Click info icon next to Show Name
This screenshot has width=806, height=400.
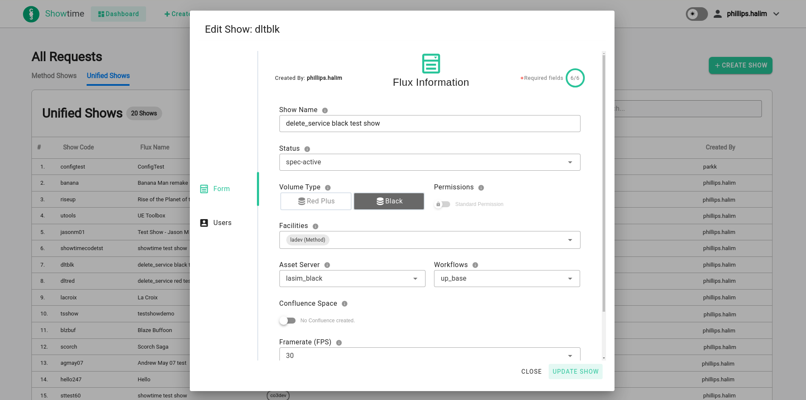(325, 110)
